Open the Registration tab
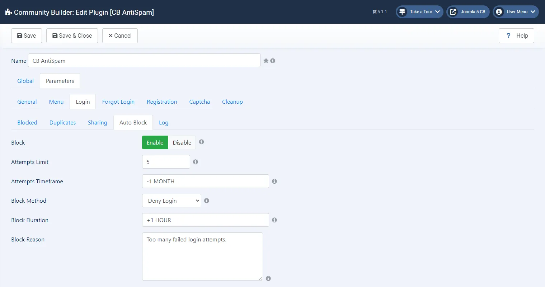Screen dimensions: 545x287 tap(162, 102)
